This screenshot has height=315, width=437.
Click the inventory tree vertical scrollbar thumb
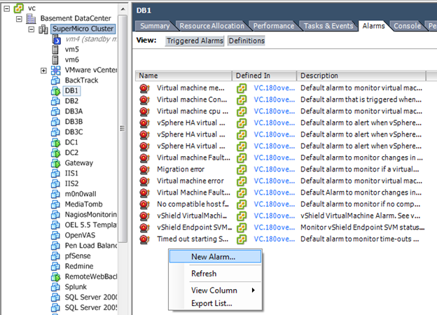(123, 128)
